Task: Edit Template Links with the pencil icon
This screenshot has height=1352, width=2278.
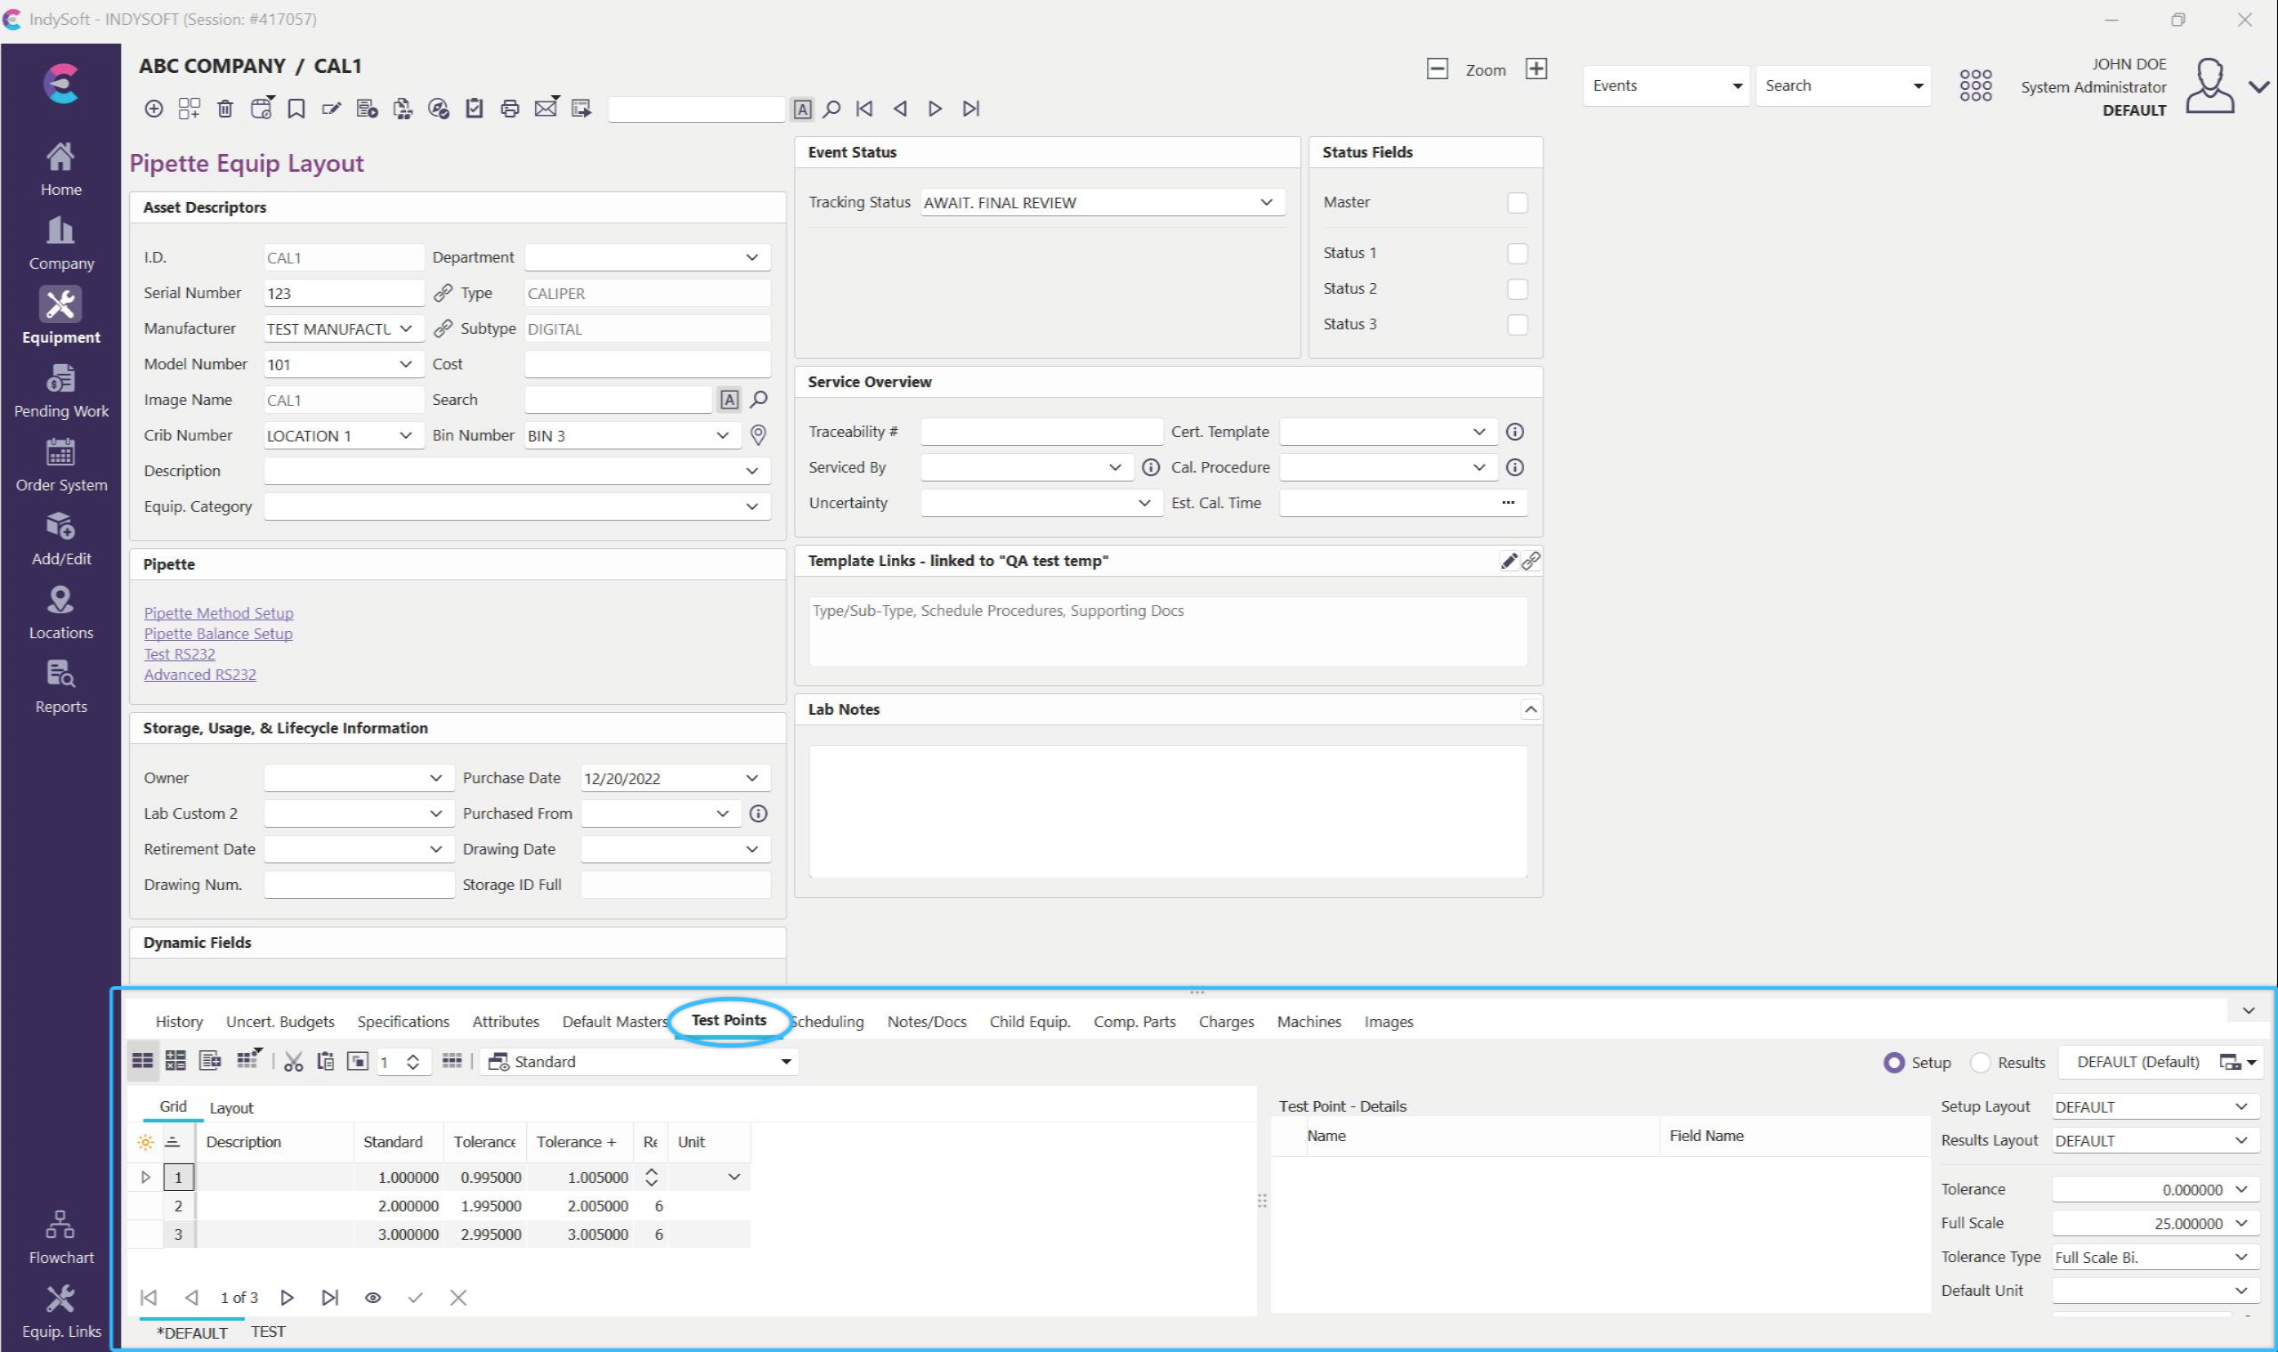Action: tap(1509, 562)
